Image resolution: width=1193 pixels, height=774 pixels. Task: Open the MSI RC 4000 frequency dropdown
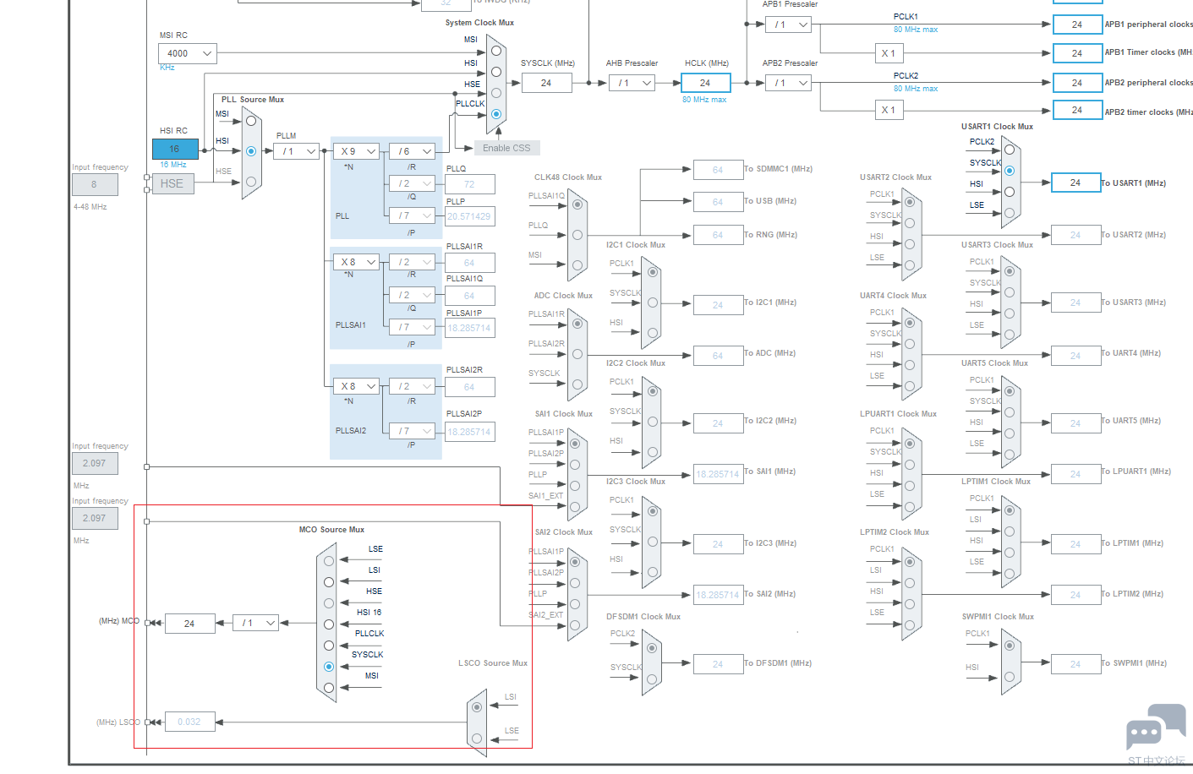coord(188,53)
